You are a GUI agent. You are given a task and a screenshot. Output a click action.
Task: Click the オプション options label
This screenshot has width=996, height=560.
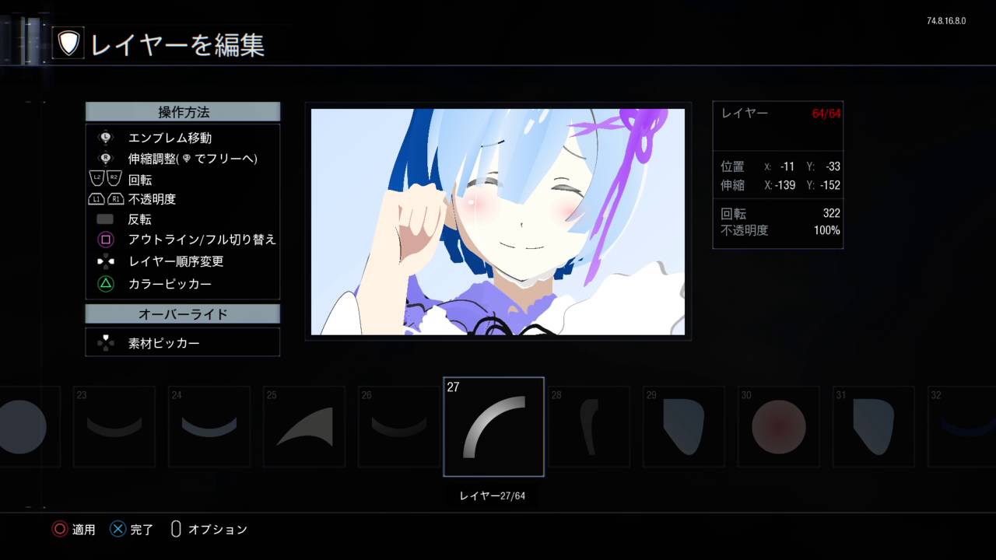point(218,530)
